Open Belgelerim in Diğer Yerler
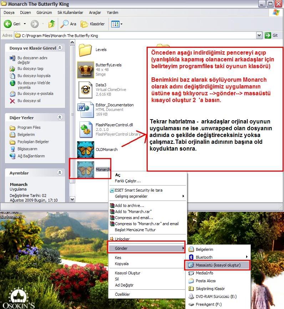Image resolution: width=284 pixels, height=309 pixels. [x=22, y=135]
